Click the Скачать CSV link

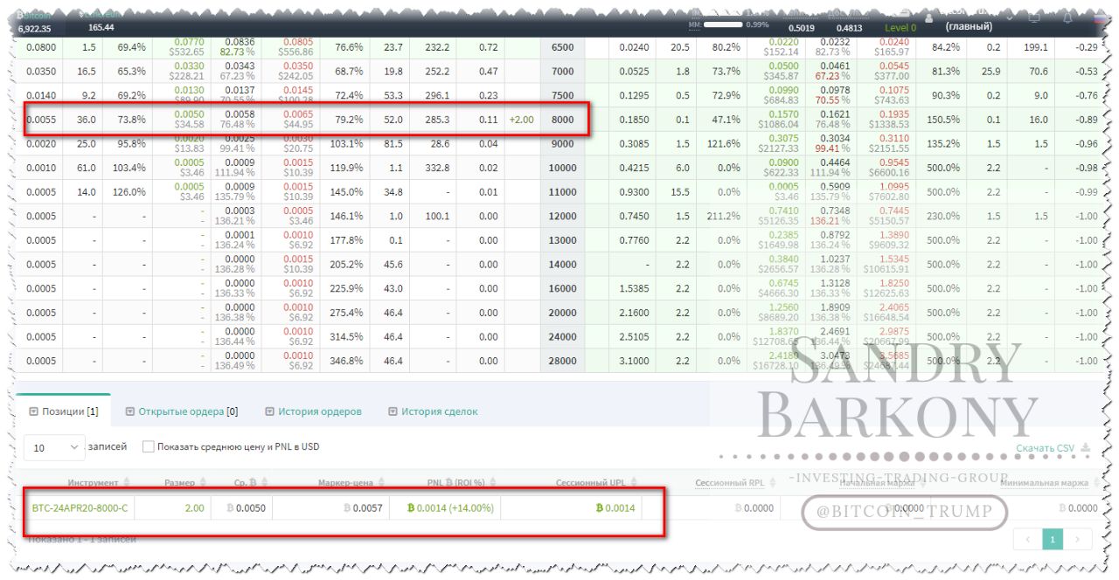pyautogui.click(x=1045, y=448)
